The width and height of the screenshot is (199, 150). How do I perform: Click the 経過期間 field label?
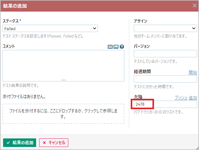(x=142, y=72)
